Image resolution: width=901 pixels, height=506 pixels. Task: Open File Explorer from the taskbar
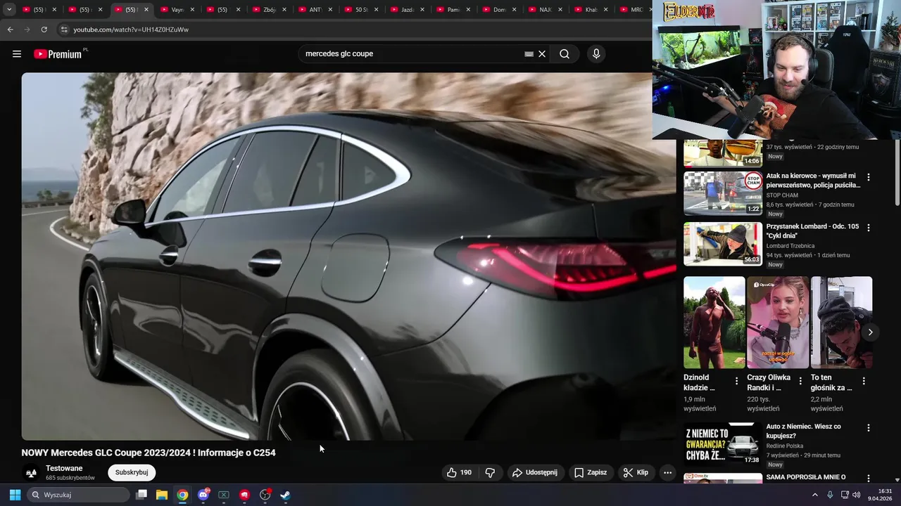click(162, 495)
